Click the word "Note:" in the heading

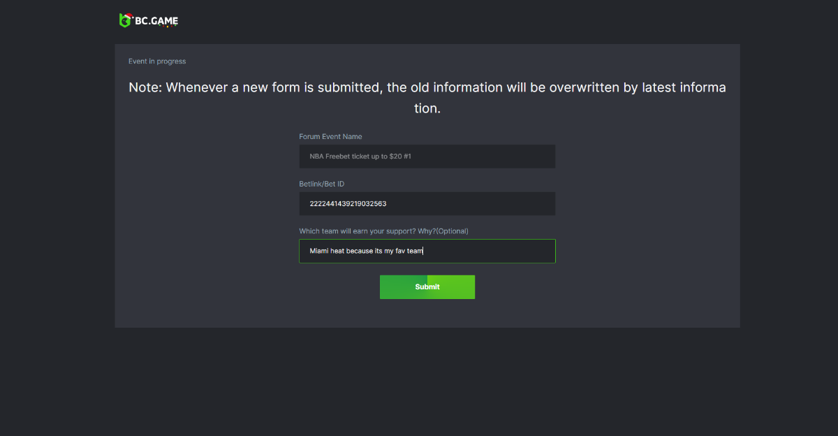click(x=145, y=88)
